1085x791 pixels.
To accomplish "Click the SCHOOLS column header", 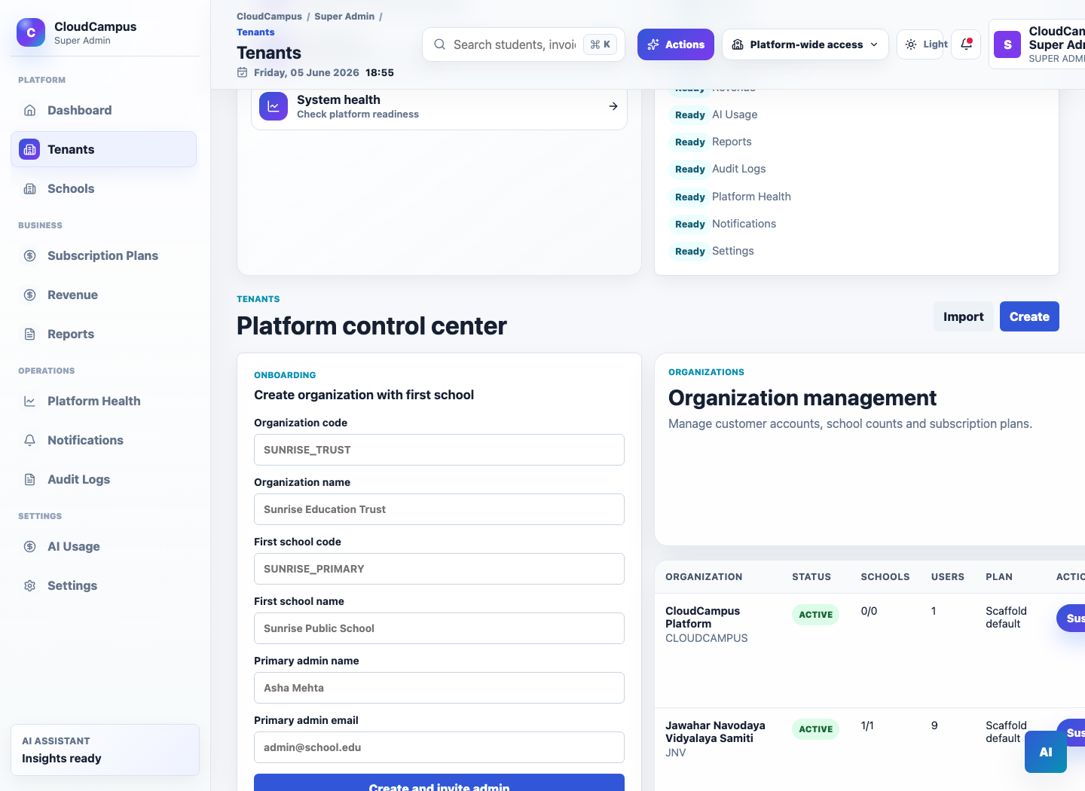I will point(885,577).
